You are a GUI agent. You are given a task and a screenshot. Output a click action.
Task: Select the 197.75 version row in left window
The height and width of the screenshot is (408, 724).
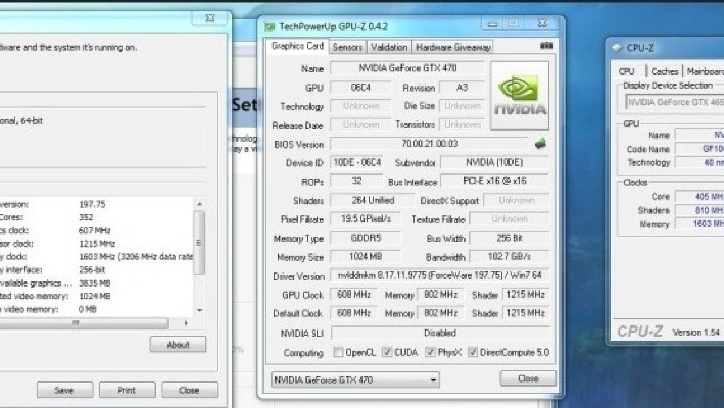(97, 205)
